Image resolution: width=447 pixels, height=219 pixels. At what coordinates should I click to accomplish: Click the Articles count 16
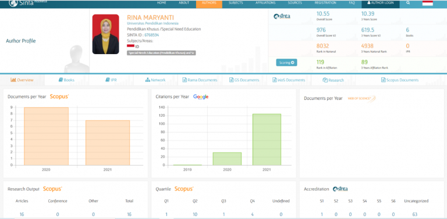point(22,214)
